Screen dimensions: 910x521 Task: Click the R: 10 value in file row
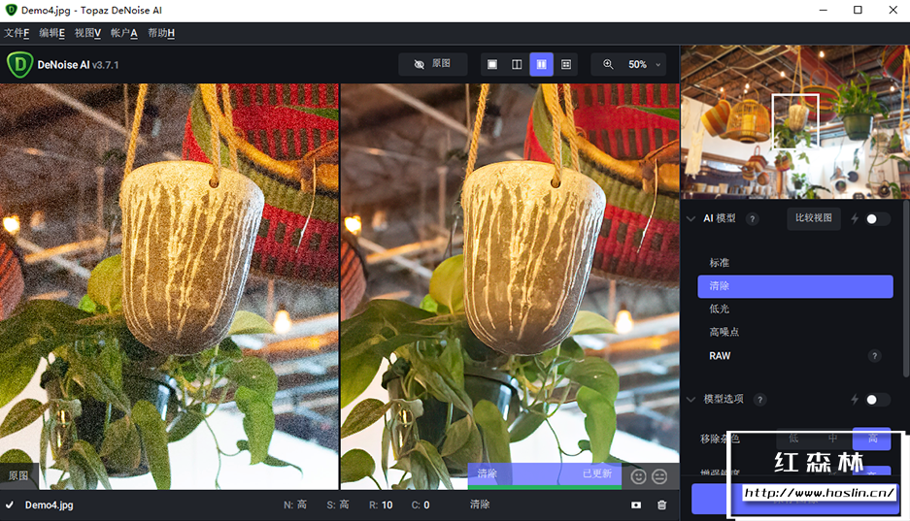381,505
